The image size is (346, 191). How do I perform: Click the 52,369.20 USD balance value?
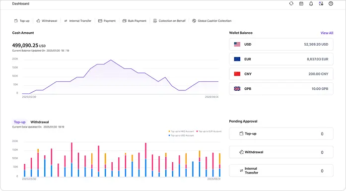316,44
